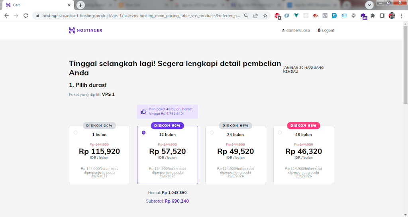Click the Rp 49,520 price

pyautogui.click(x=235, y=151)
